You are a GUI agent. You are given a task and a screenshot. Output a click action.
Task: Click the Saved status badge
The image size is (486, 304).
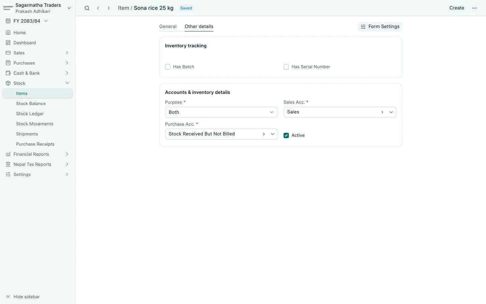coord(186,8)
